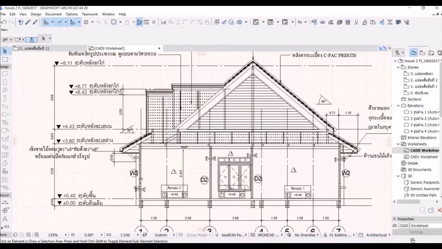This screenshot has width=442, height=249.
Task: Open Snap Guides options arrow
Action: (66, 22)
